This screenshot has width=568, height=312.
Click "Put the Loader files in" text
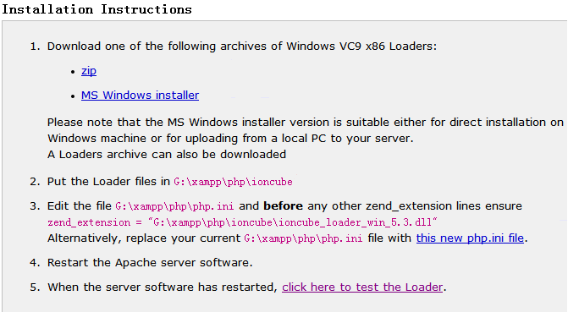[108, 182]
